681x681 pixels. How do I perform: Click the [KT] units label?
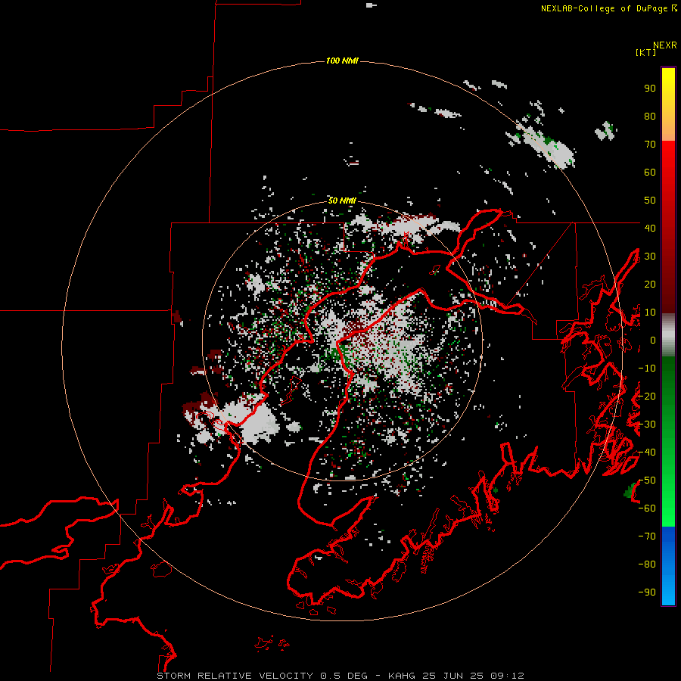click(x=645, y=52)
